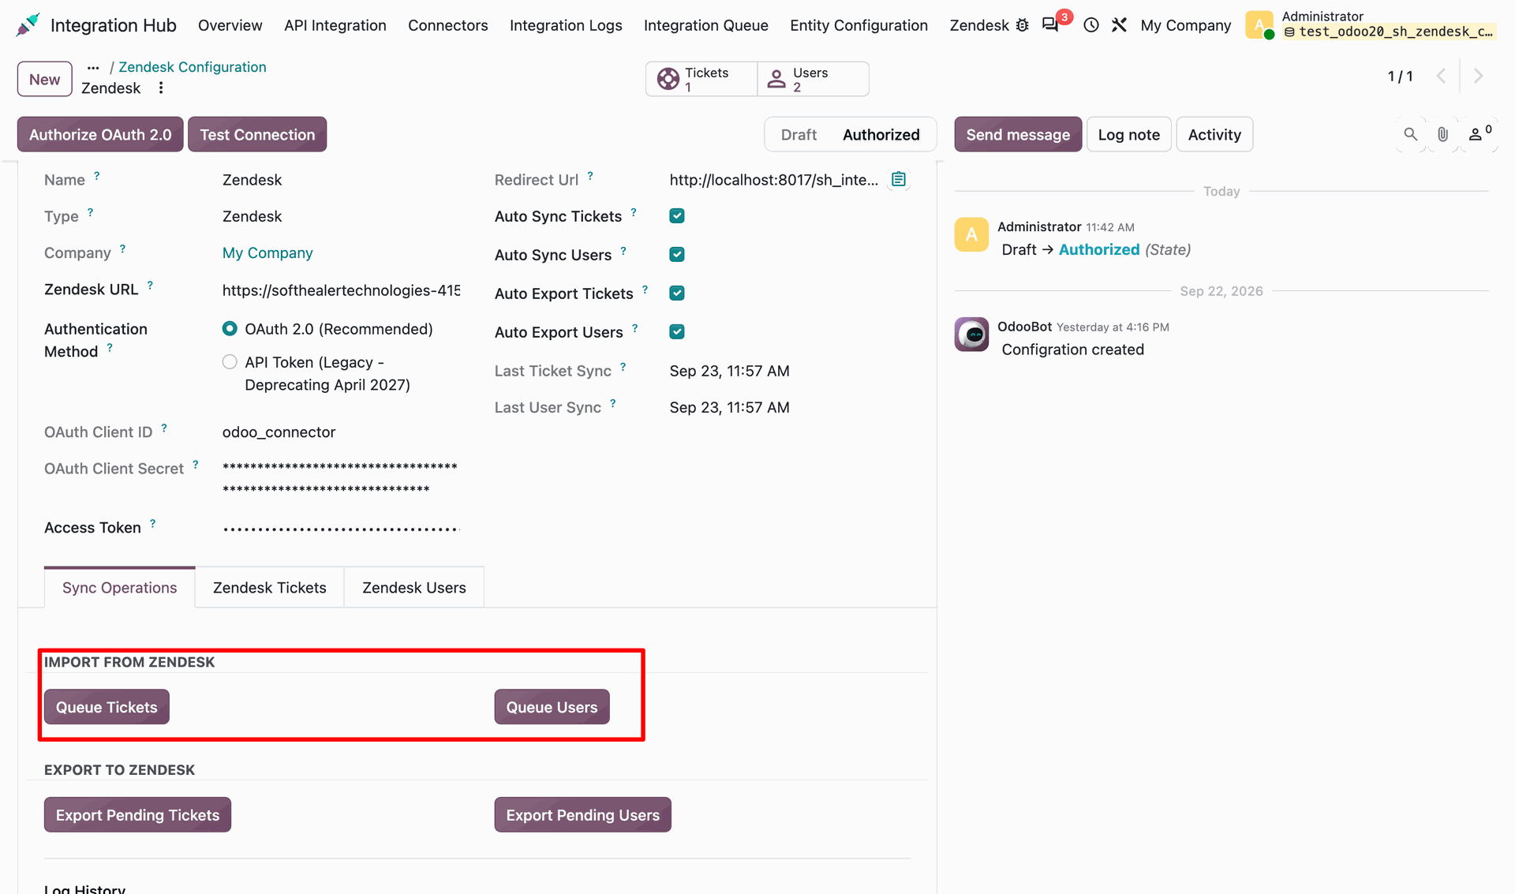This screenshot has height=894, width=1515.
Task: Open the Tickets lifebuoy stat button
Action: (701, 79)
